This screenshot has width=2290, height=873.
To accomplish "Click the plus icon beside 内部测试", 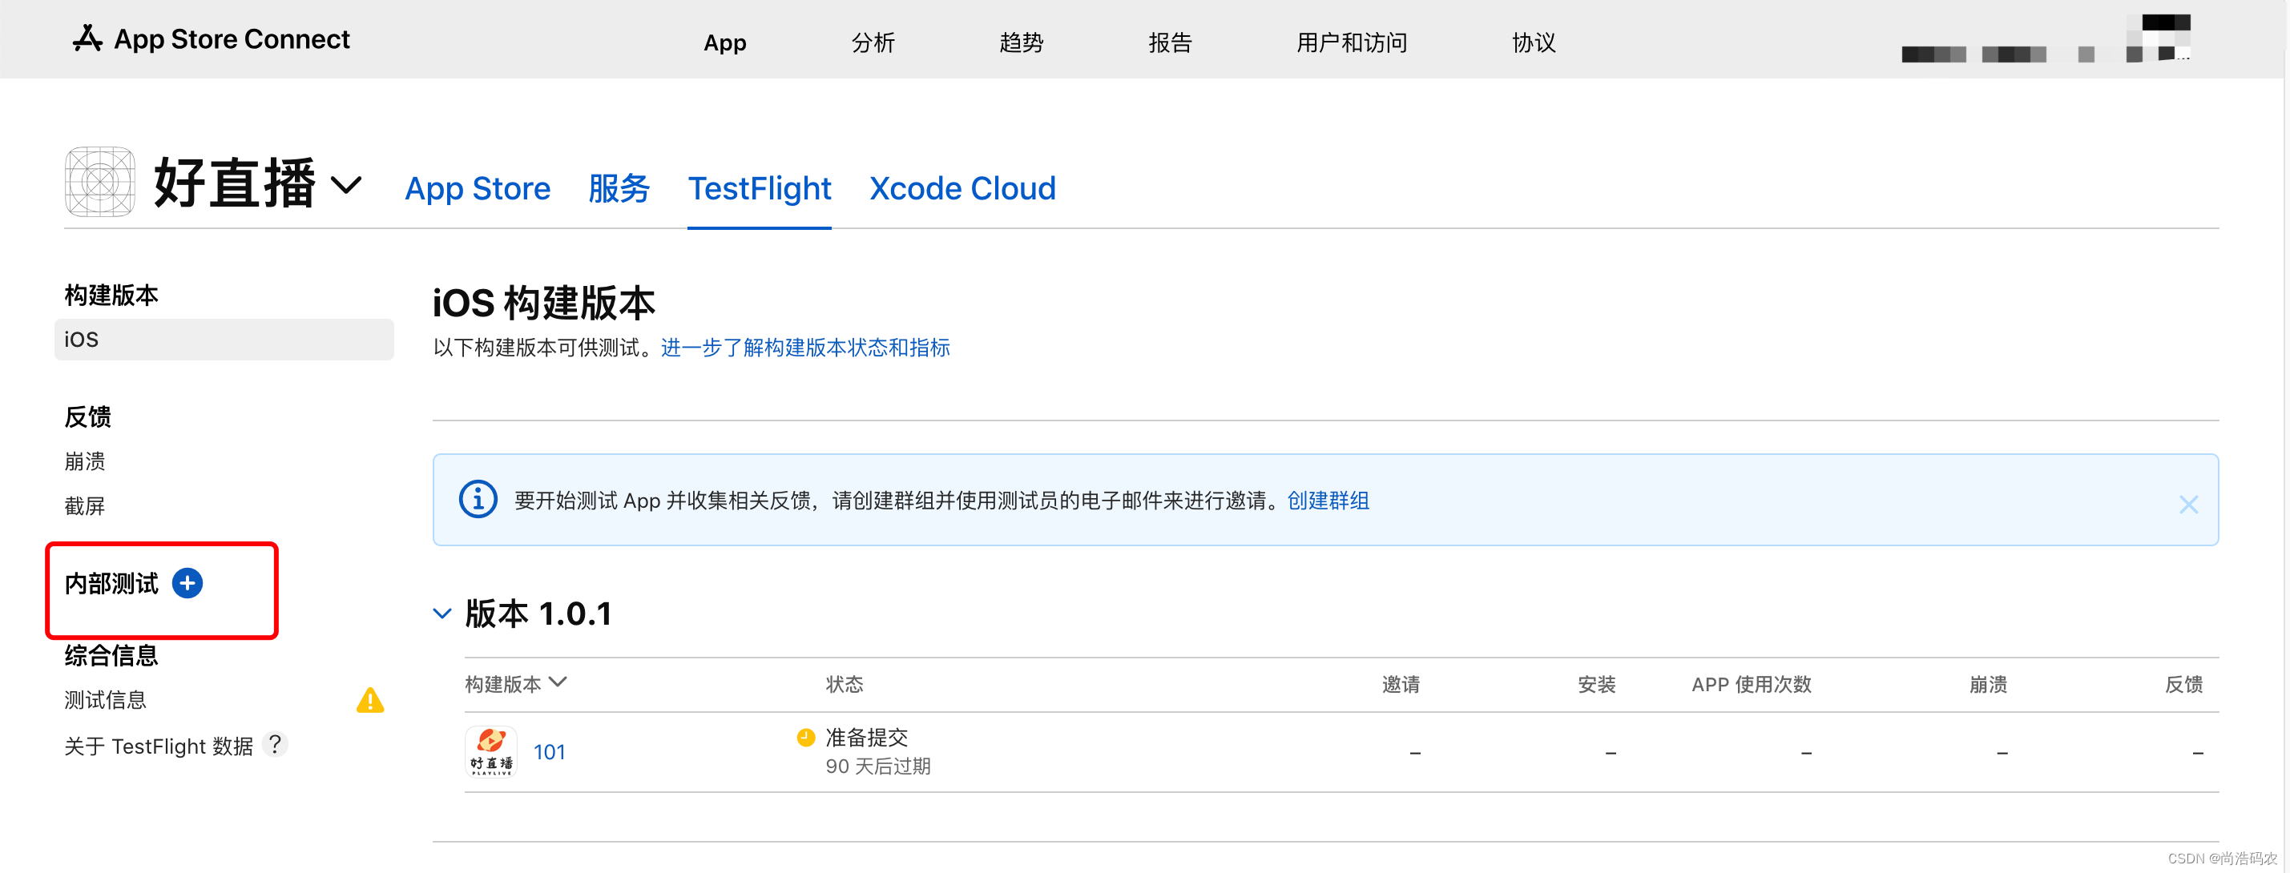I will tap(187, 583).
